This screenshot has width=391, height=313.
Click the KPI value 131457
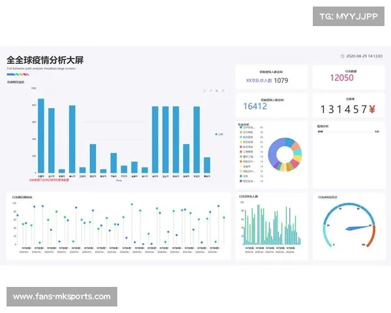[x=343, y=110]
